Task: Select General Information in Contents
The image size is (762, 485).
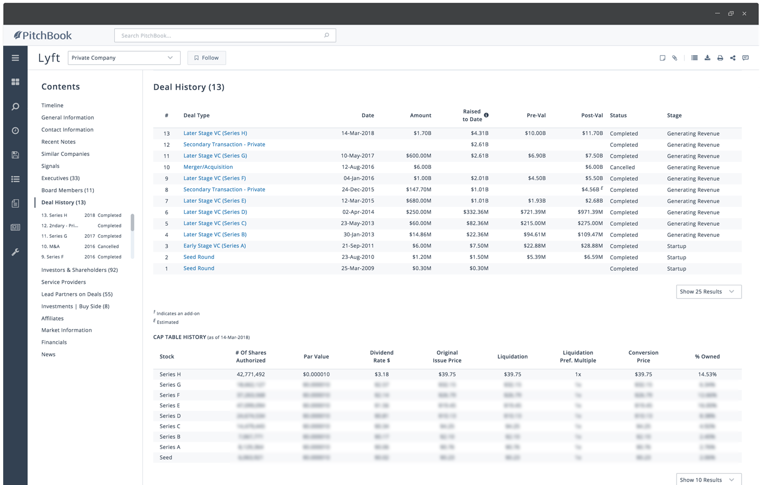Action: 67,118
